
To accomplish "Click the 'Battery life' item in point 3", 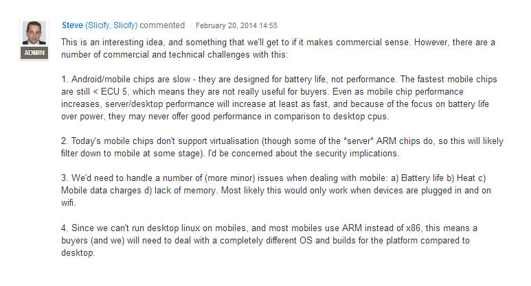I will pyautogui.click(x=422, y=178).
